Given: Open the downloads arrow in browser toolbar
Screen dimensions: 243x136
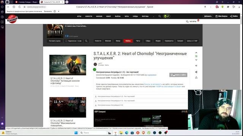Looking at the screenshot, I should (x=239, y=7).
